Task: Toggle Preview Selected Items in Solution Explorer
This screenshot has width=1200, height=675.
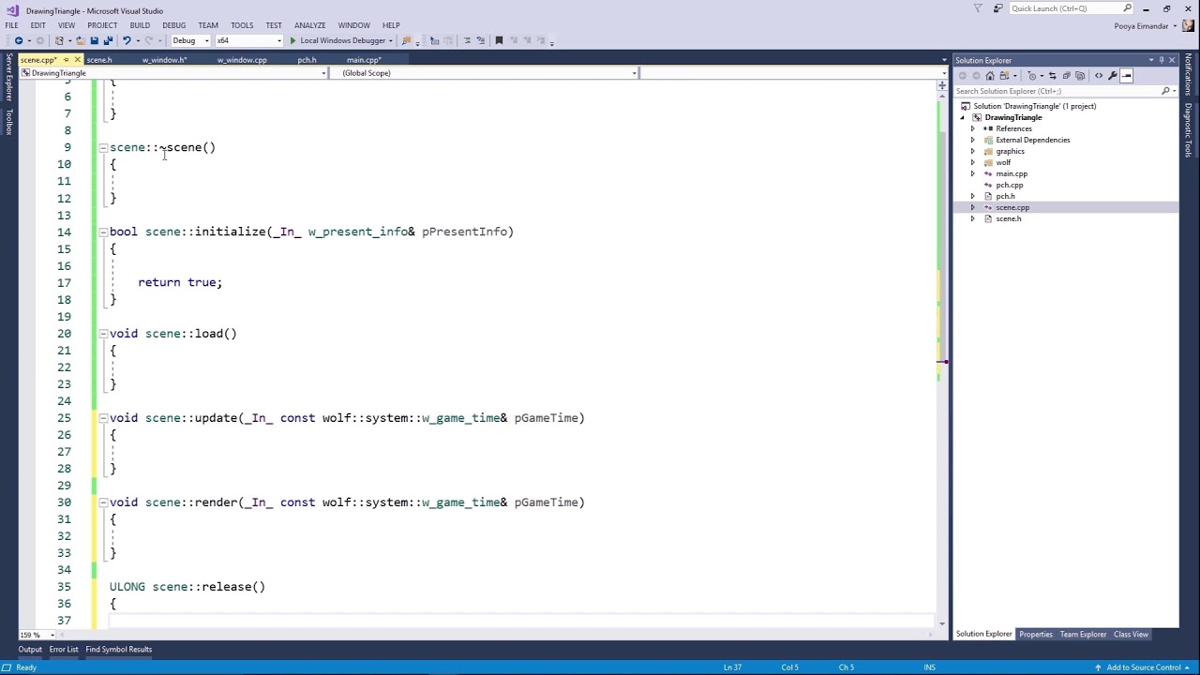Action: click(1127, 76)
